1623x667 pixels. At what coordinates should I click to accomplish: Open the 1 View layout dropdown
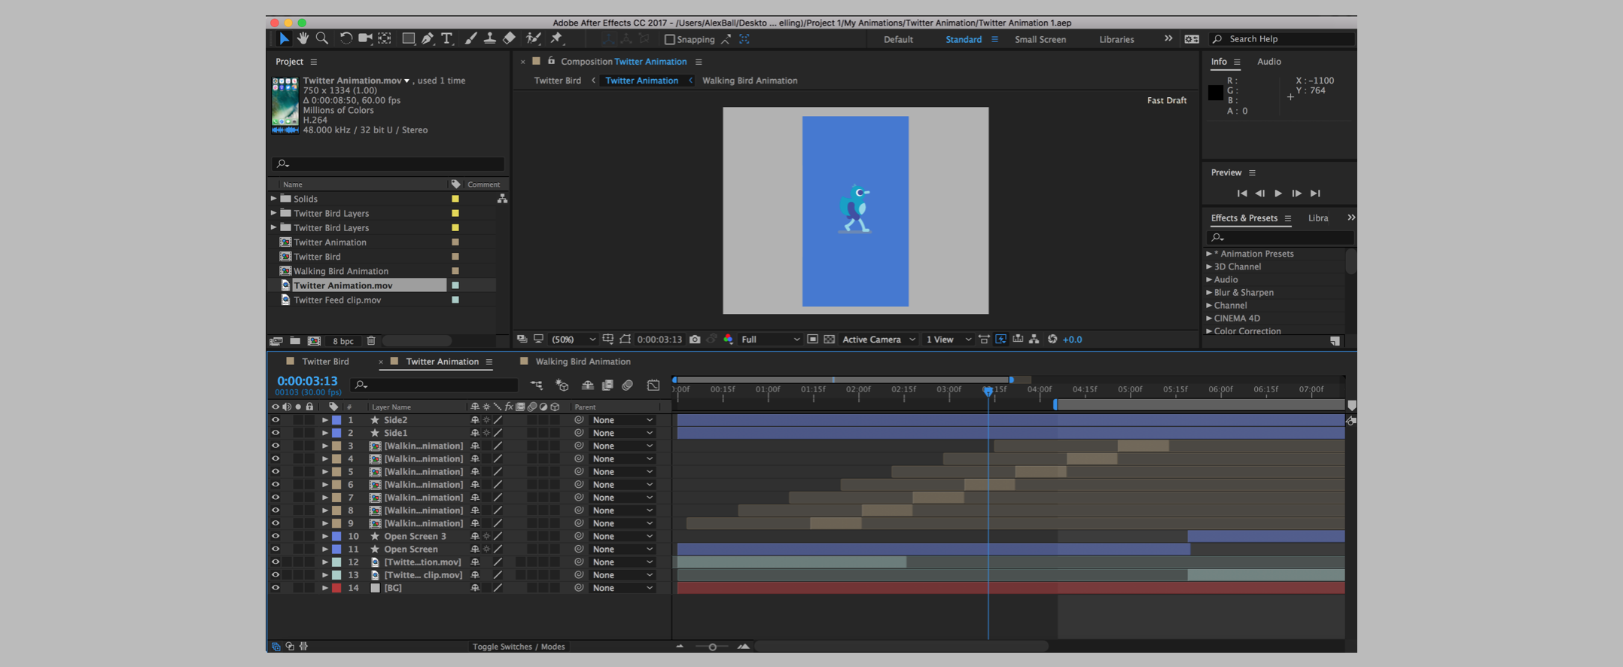point(948,340)
